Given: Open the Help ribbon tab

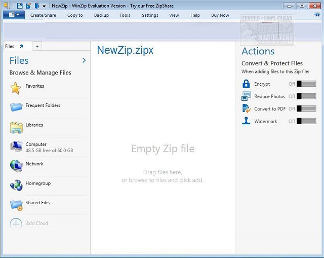Looking at the screenshot, I should (x=195, y=15).
